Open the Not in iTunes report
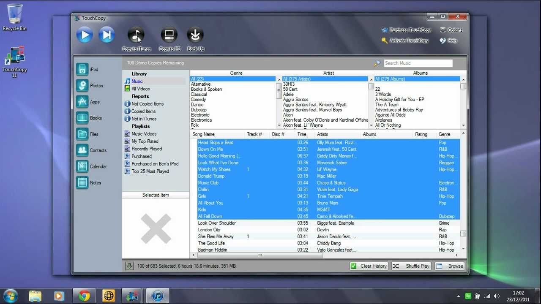Image resolution: width=541 pixels, height=304 pixels. click(144, 119)
